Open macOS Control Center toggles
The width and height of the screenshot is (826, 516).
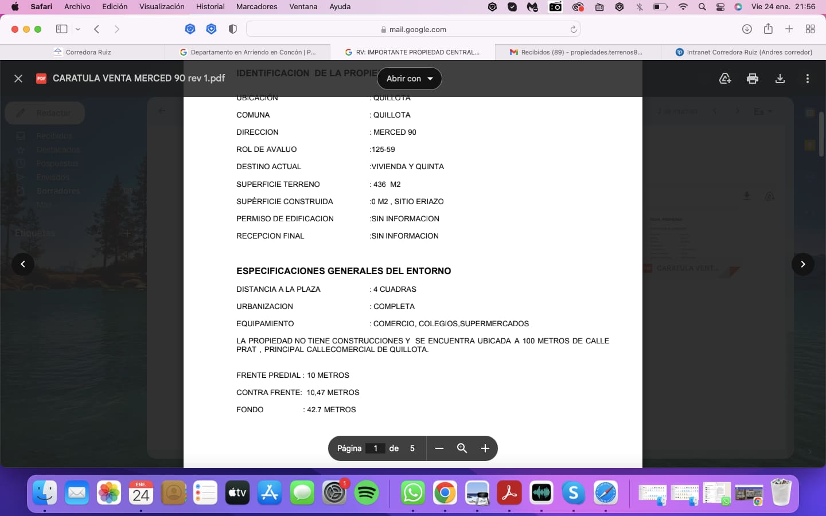pyautogui.click(x=720, y=7)
